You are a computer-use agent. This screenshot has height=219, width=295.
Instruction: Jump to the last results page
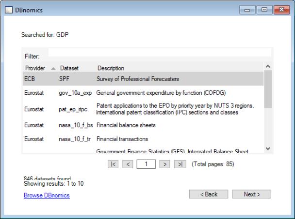point(180,164)
